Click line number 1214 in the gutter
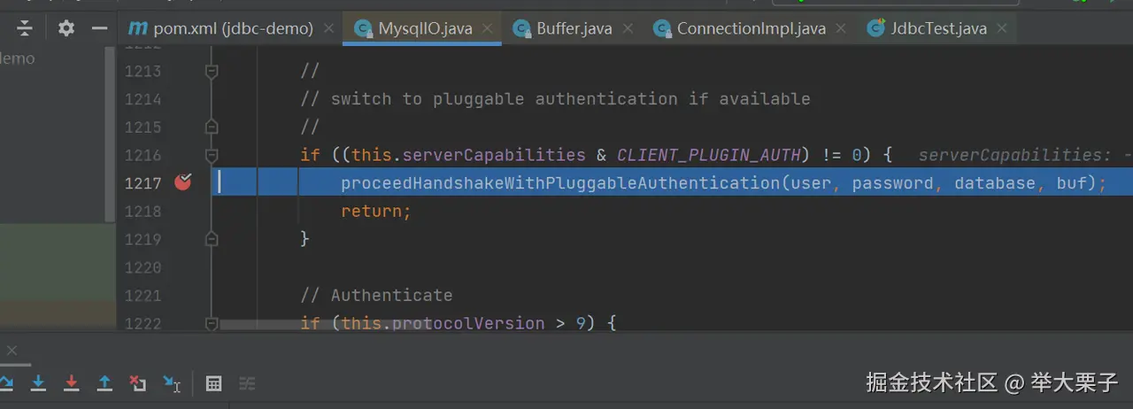The width and height of the screenshot is (1133, 409). [143, 99]
